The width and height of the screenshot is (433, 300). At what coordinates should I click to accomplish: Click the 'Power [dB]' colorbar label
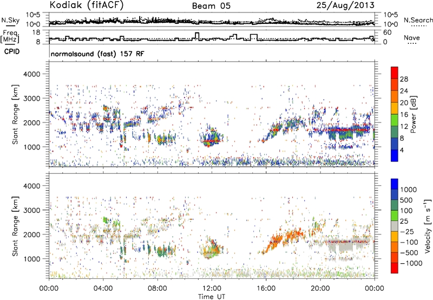coord(413,114)
